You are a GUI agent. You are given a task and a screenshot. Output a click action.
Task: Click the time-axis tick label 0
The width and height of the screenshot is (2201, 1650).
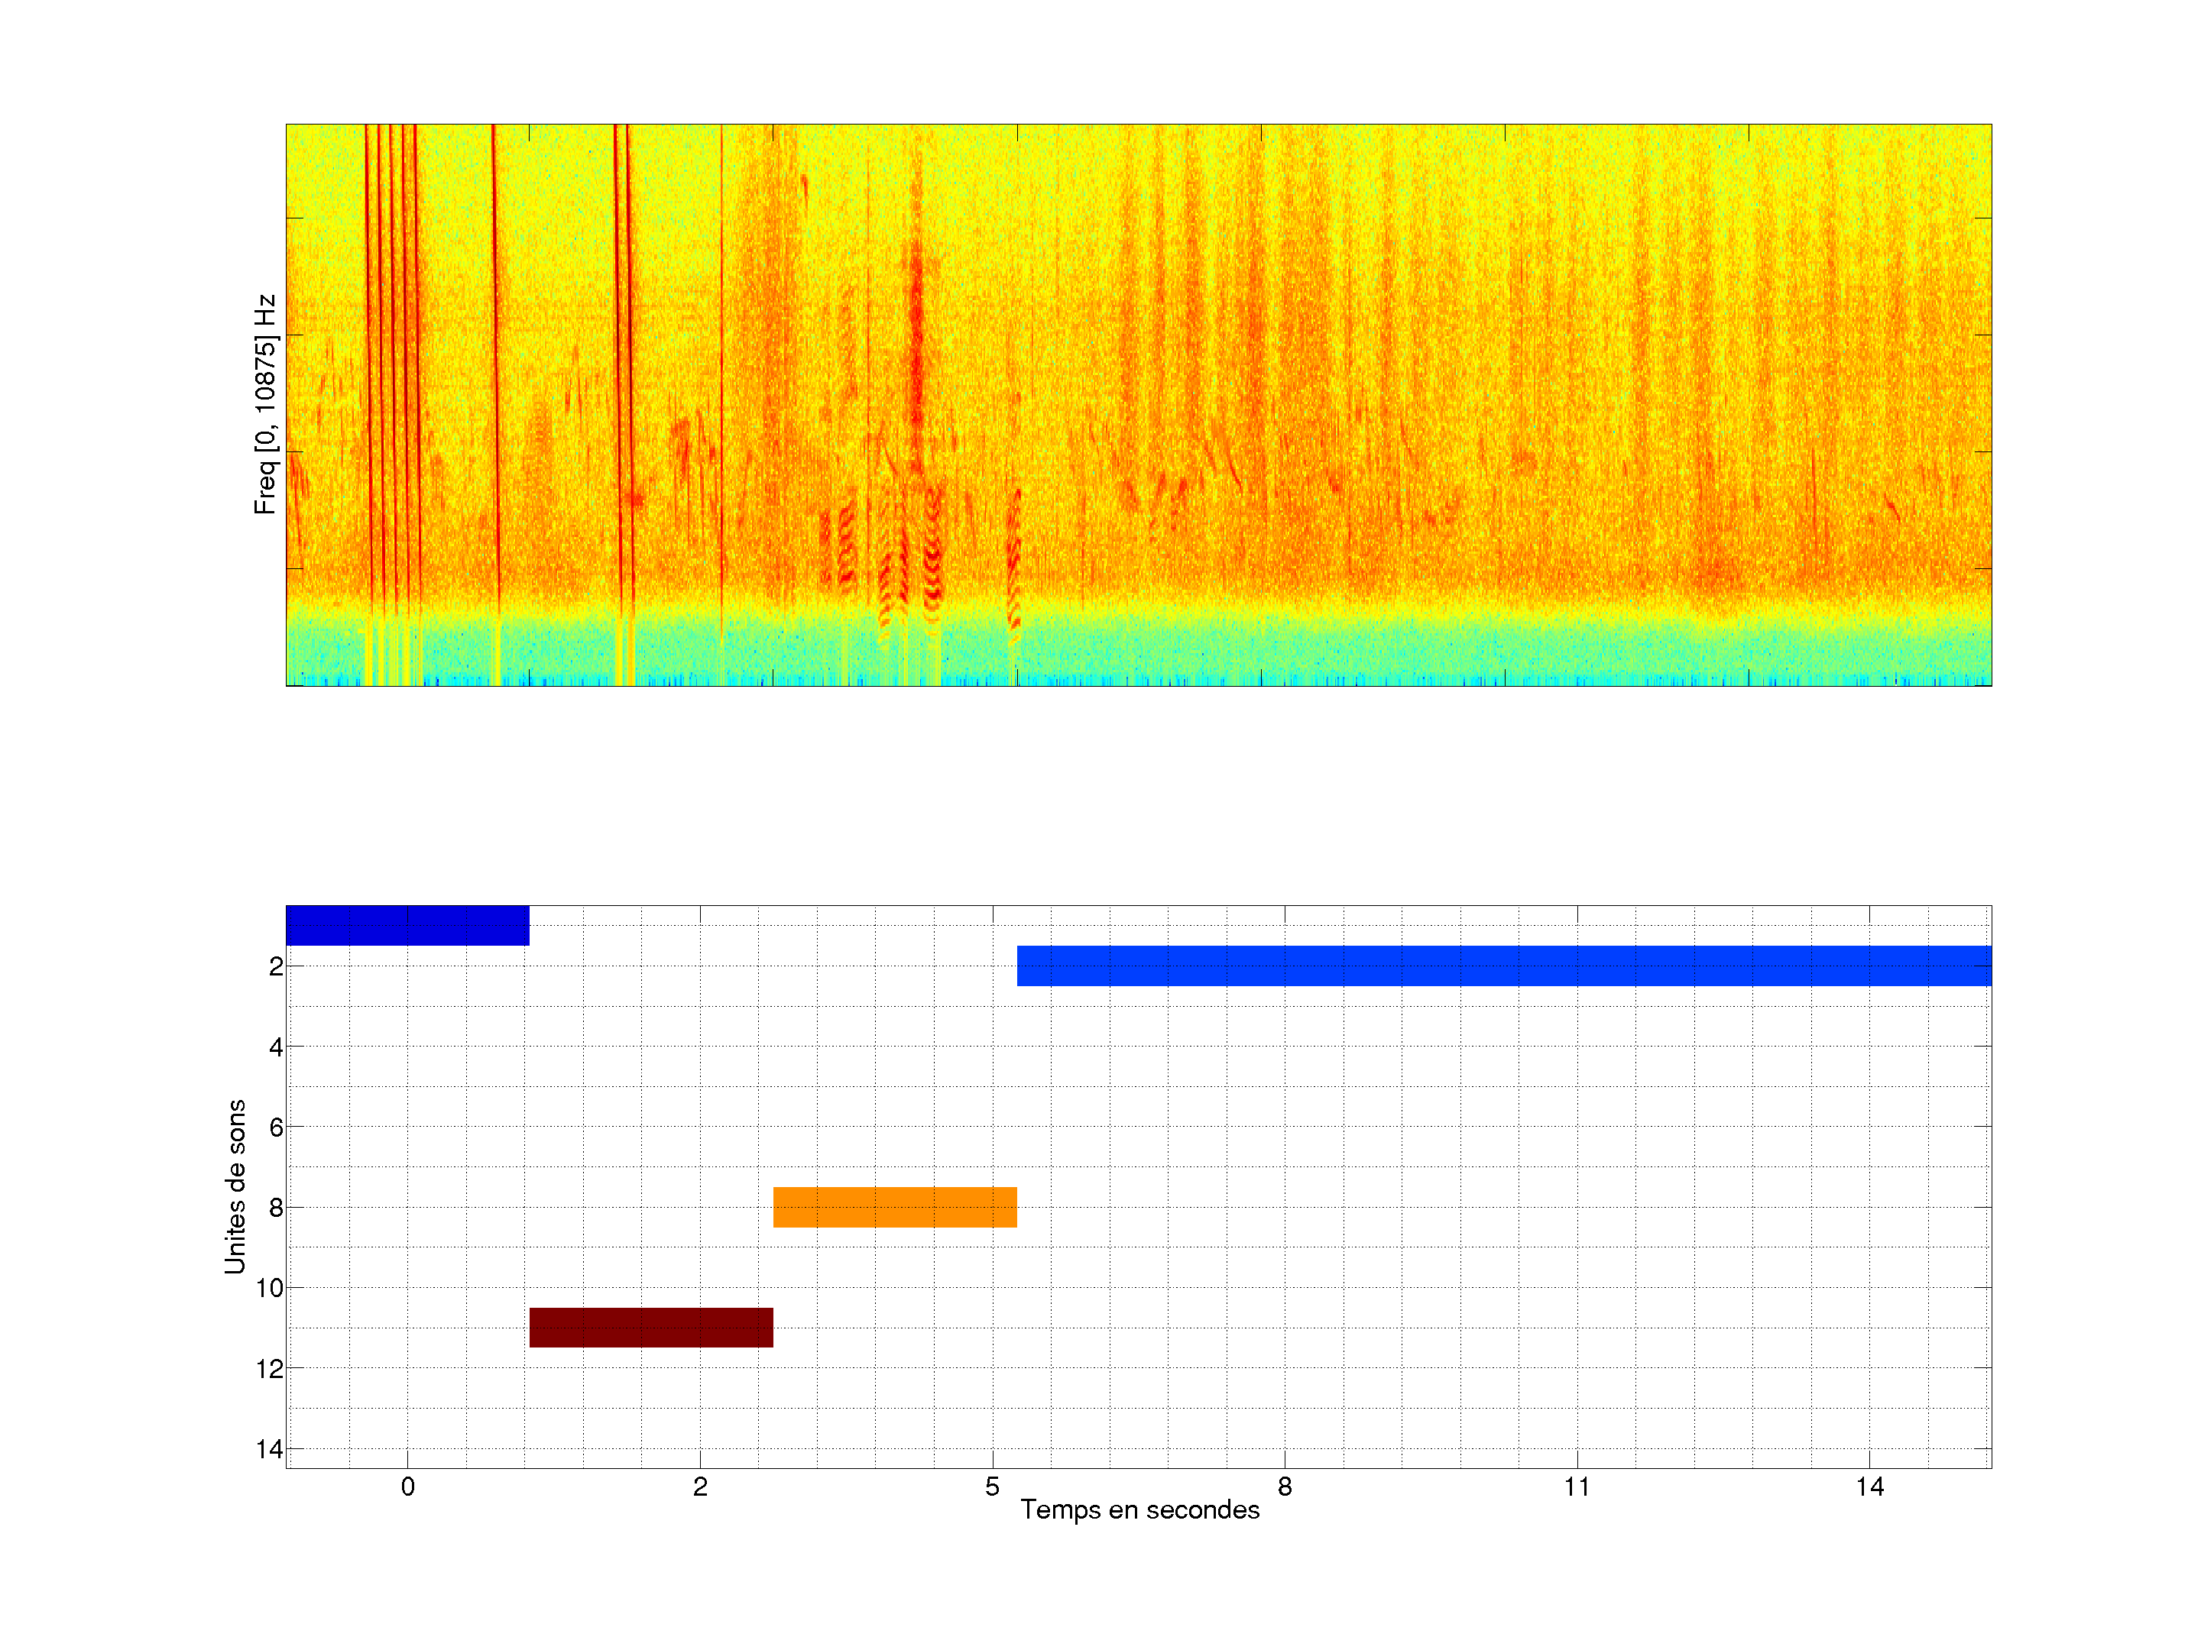pyautogui.click(x=407, y=1487)
